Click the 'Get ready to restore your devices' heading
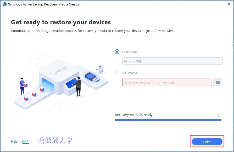Image resolution: width=234 pixels, height=152 pixels. pos(61,22)
